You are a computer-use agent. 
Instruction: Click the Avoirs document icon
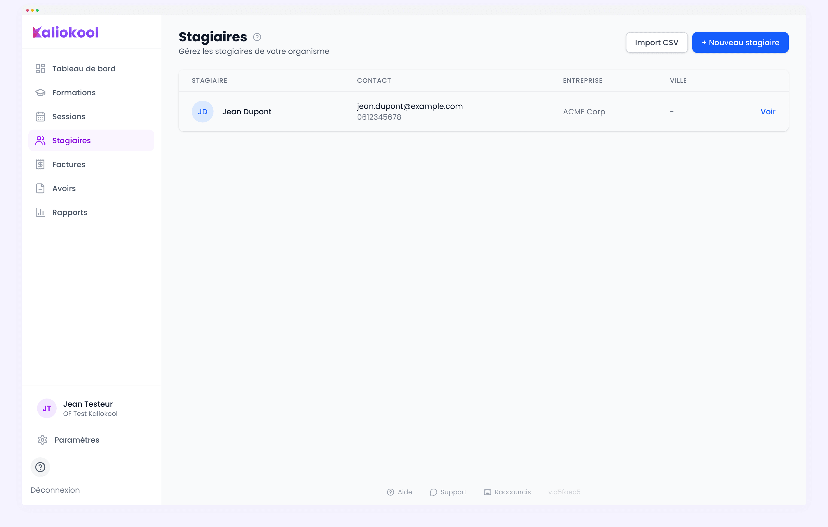[40, 189]
